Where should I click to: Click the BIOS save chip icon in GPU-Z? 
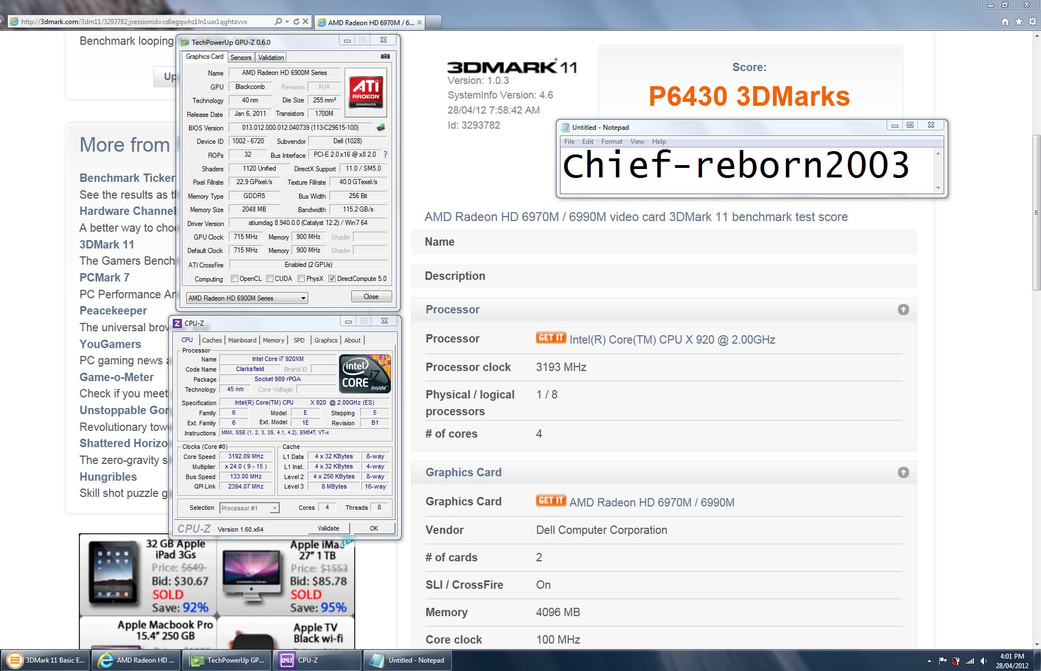[x=381, y=128]
